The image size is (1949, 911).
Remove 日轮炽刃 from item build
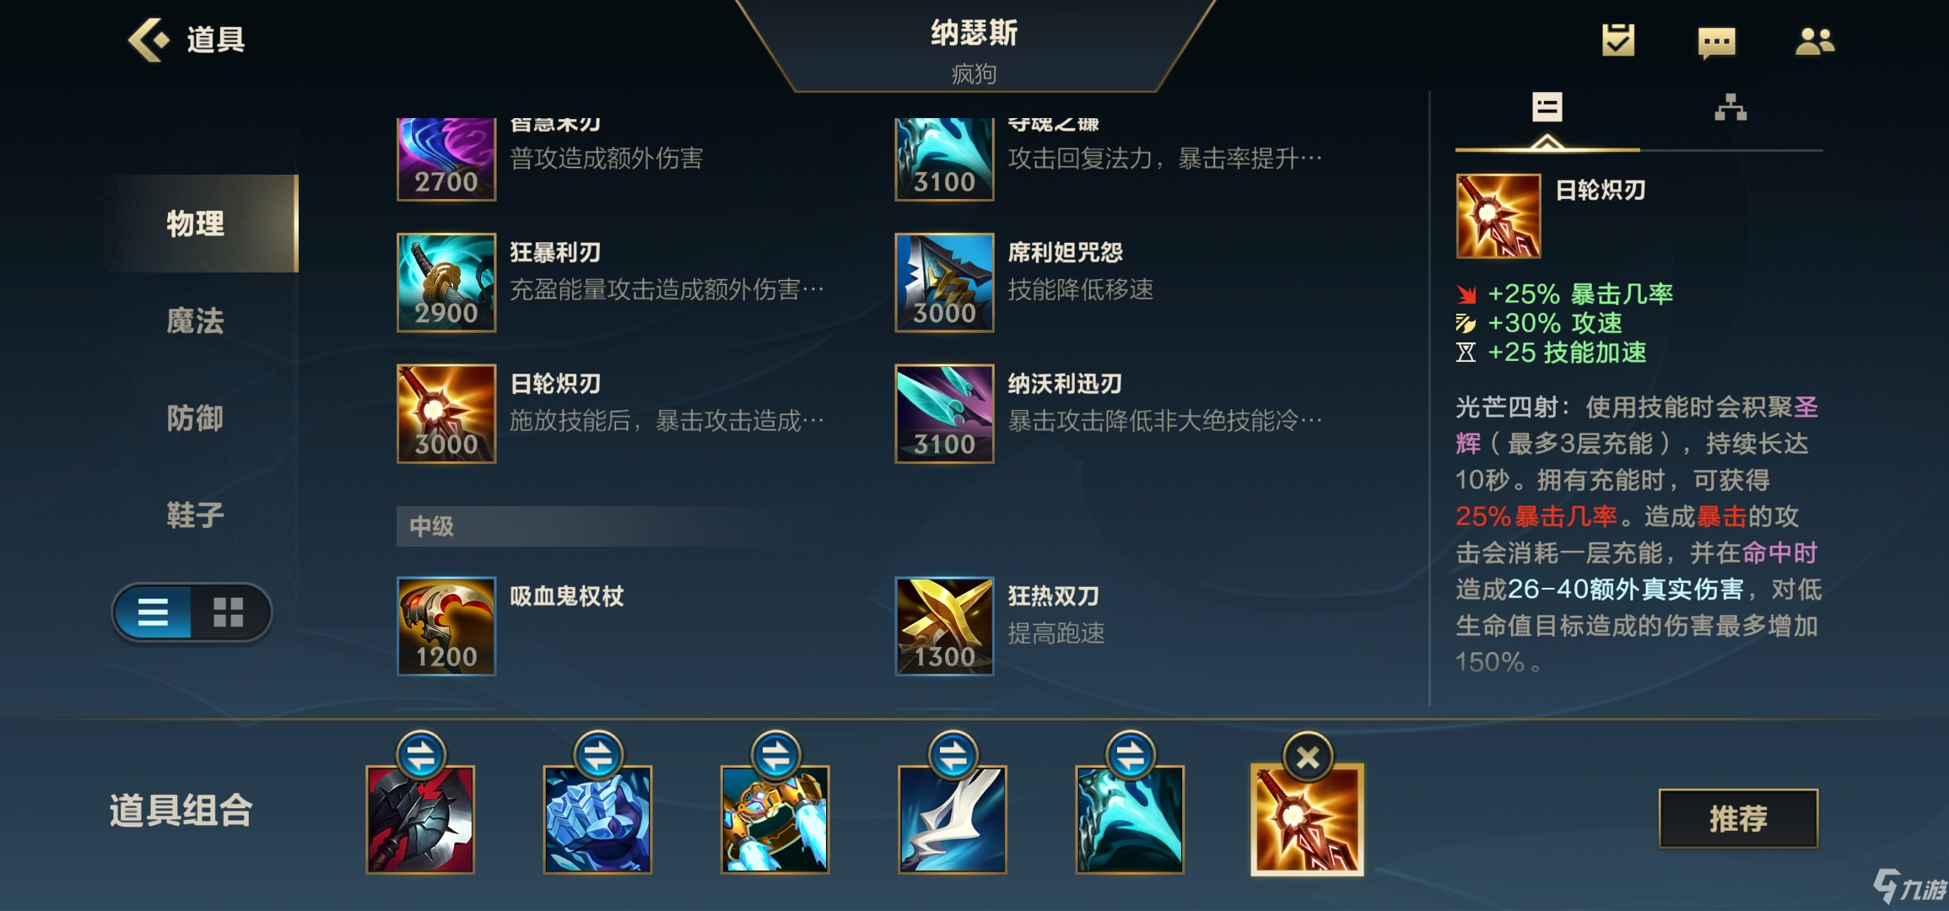coord(1308,757)
